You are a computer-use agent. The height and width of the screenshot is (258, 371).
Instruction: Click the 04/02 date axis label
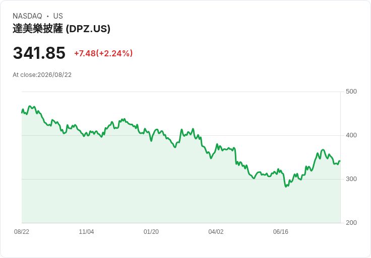pos(216,232)
